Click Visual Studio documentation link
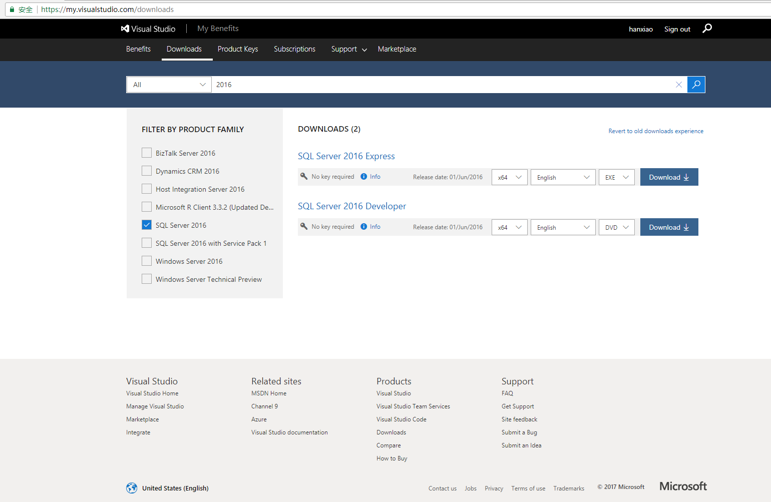This screenshot has width=771, height=502. [x=289, y=432]
